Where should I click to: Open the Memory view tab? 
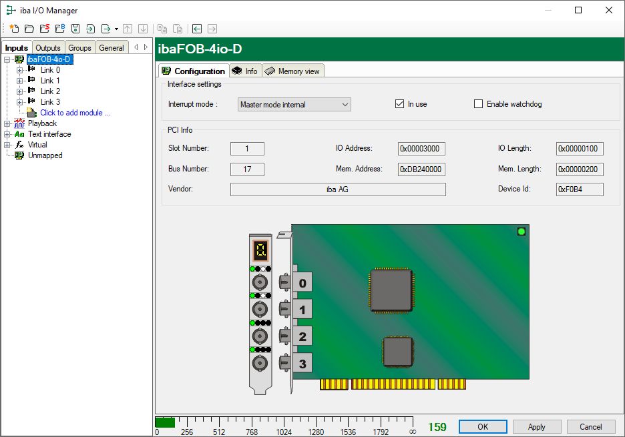(293, 71)
